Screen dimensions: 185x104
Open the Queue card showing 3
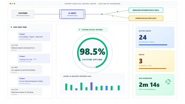pyautogui.click(x=155, y=61)
